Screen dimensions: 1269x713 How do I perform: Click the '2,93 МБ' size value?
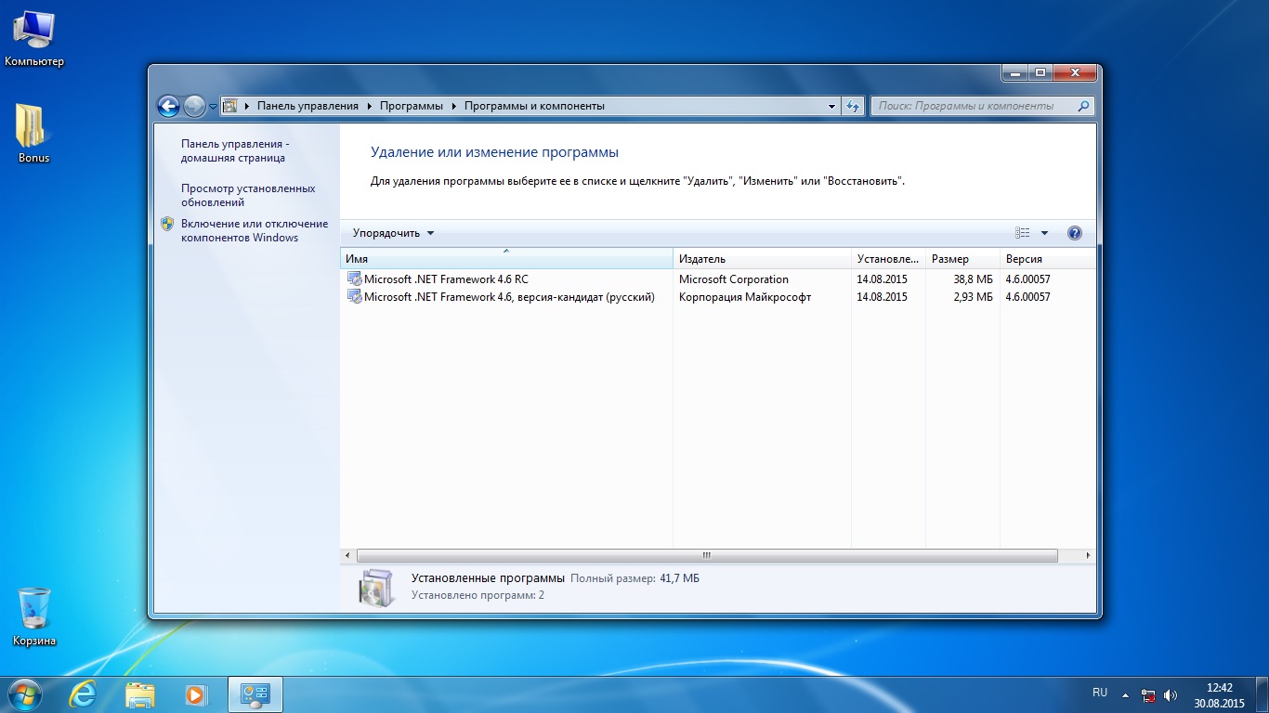tap(973, 297)
